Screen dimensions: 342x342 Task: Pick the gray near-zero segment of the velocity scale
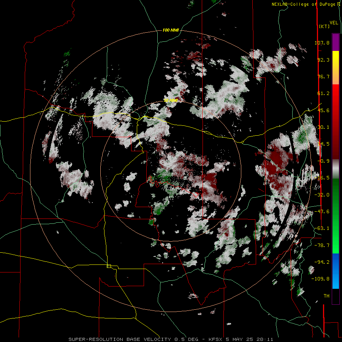[336, 169]
